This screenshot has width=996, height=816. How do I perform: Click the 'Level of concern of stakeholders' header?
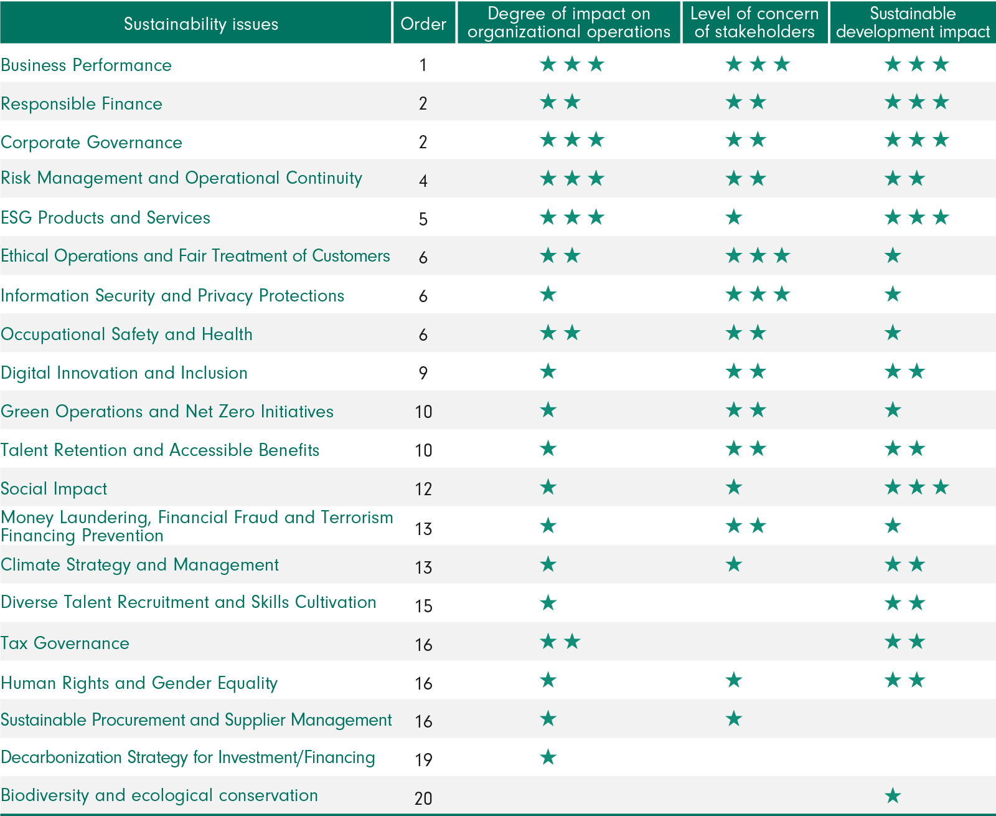755,23
